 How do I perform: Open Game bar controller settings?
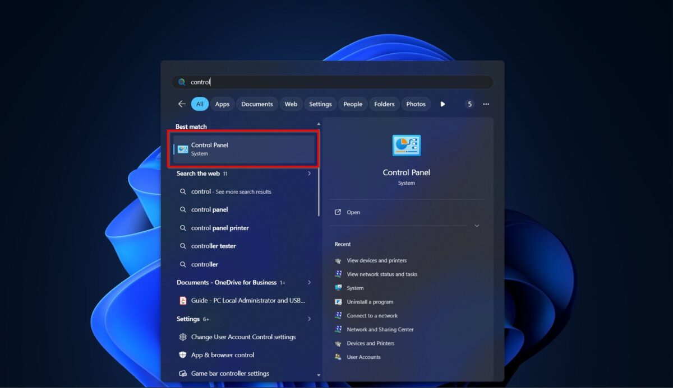pos(229,373)
